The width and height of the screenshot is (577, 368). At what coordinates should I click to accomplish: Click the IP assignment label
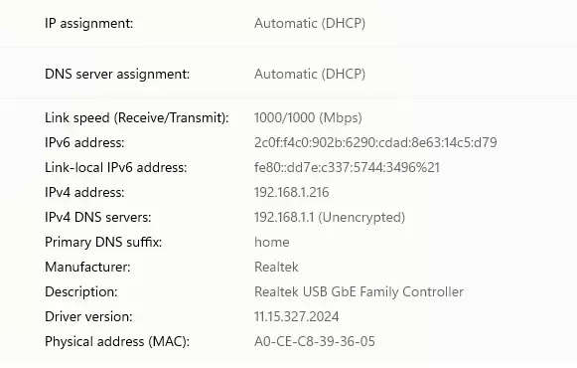click(88, 24)
